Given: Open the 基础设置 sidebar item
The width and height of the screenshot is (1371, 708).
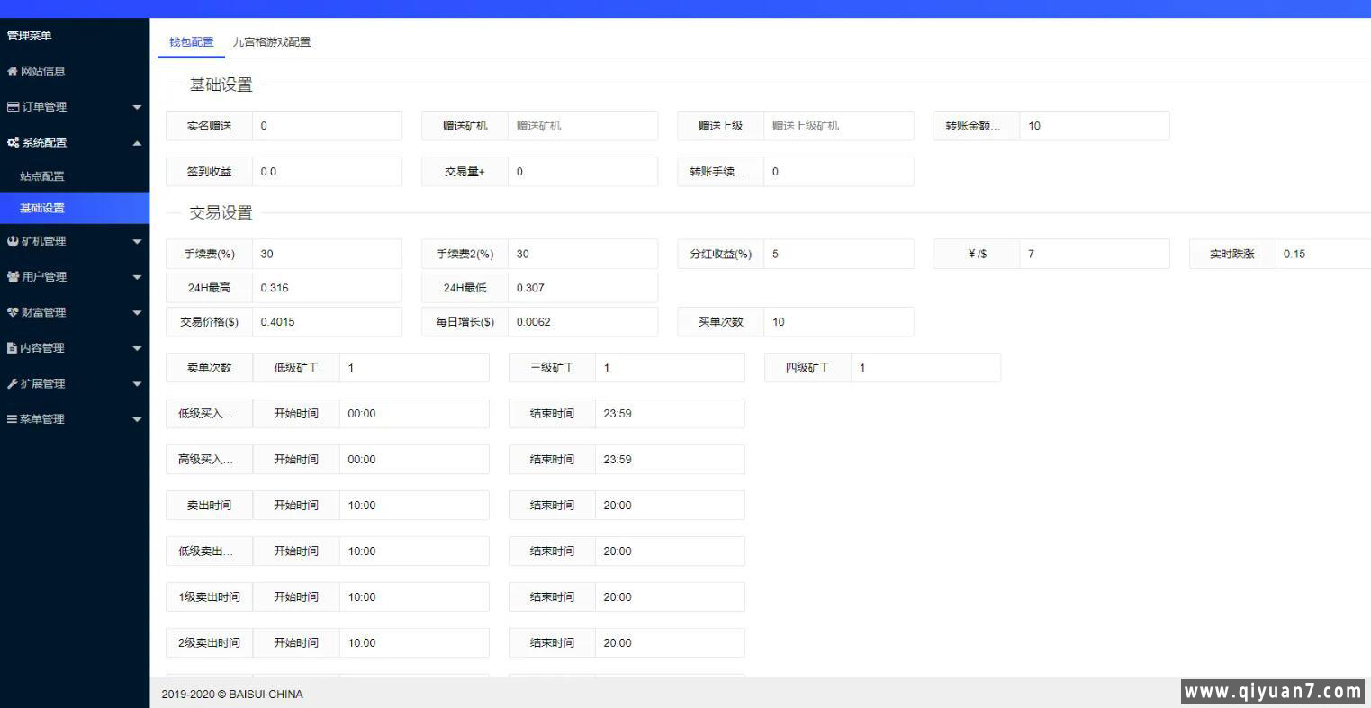Looking at the screenshot, I should 42,208.
